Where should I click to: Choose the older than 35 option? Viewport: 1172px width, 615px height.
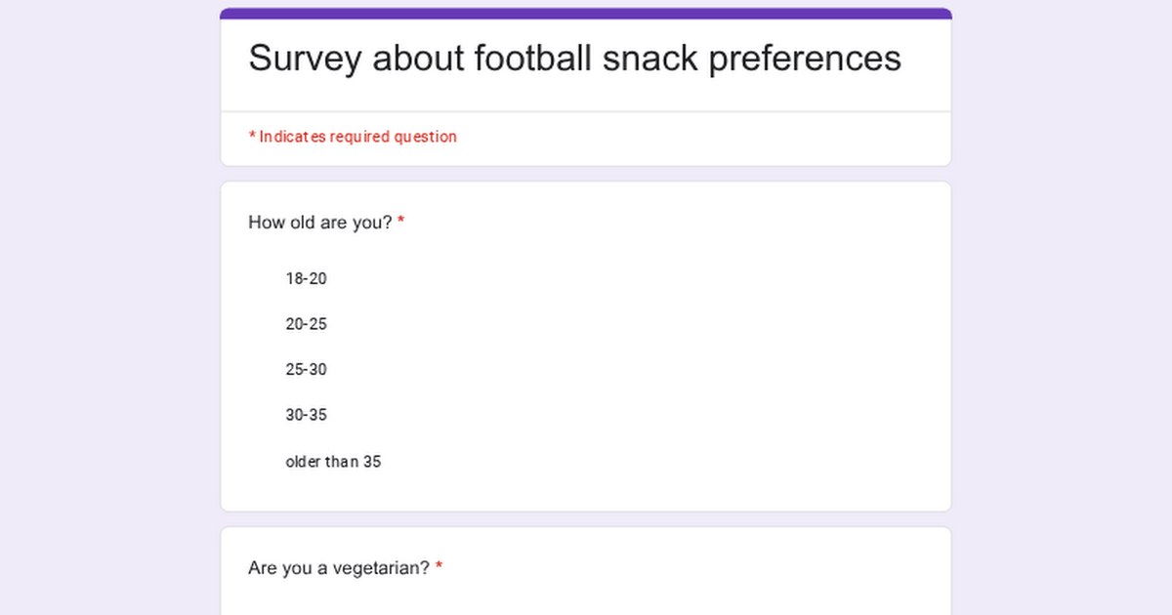pyautogui.click(x=333, y=462)
